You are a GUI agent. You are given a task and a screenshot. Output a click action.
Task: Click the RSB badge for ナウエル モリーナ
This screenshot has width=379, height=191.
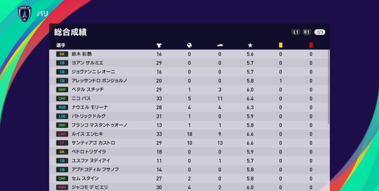point(62,108)
